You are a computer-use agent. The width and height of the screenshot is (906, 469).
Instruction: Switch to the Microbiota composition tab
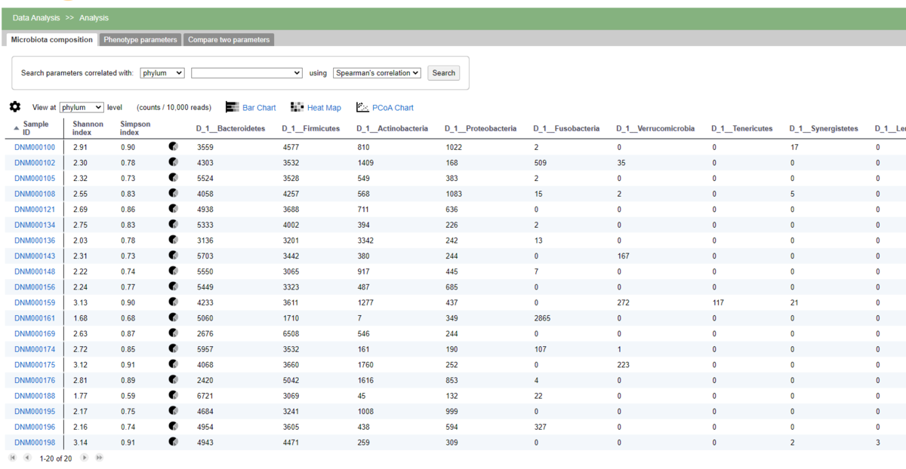click(x=51, y=39)
